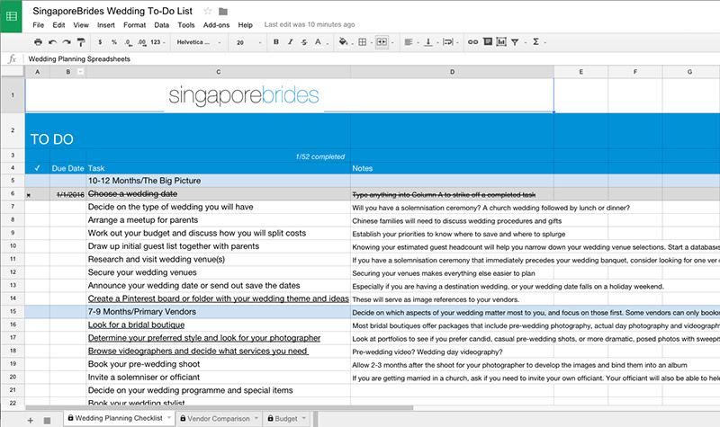Image resolution: width=720 pixels, height=427 pixels.
Task: Open Vendor Comparison tab dropdown arrow
Action: click(256, 418)
